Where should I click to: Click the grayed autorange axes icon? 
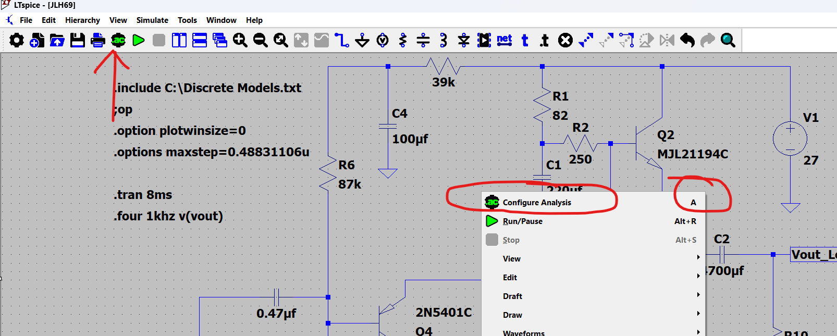(301, 40)
